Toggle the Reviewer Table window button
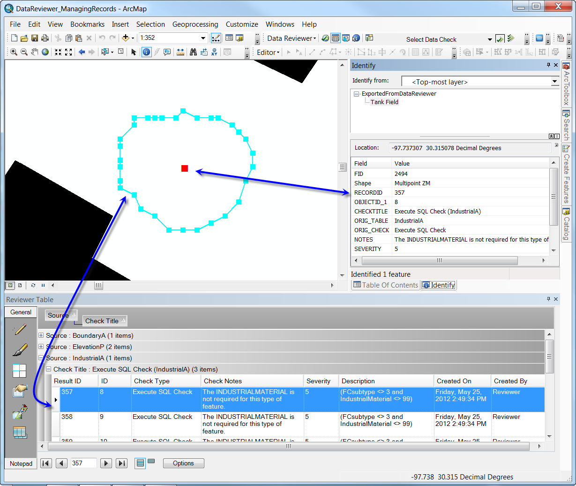 tap(336, 38)
